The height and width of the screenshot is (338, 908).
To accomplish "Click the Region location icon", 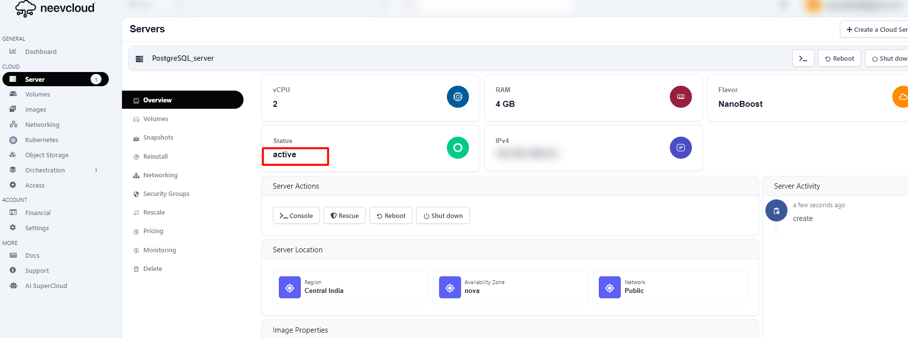I will tap(290, 288).
